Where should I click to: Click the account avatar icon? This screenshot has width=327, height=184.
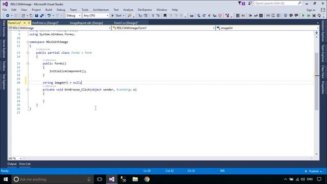click(323, 10)
